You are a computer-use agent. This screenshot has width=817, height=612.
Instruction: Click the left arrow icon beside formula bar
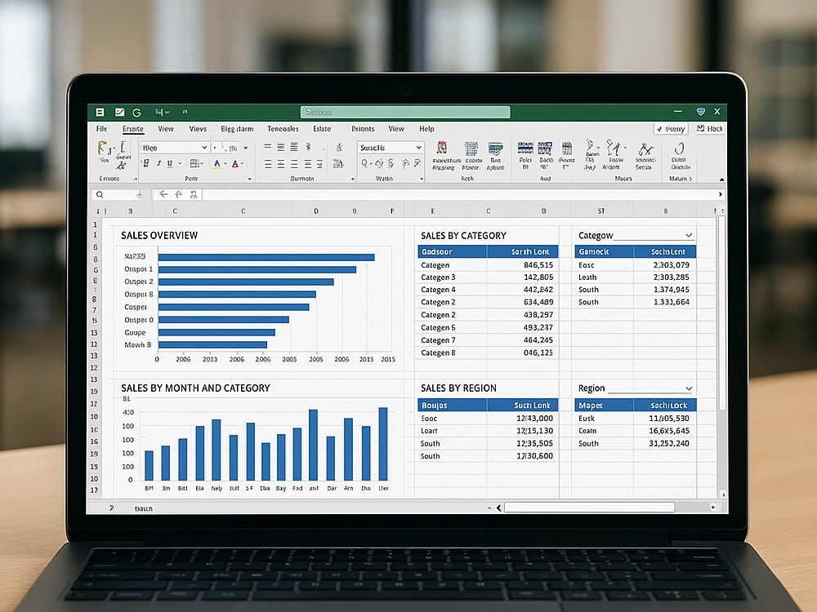(x=163, y=194)
